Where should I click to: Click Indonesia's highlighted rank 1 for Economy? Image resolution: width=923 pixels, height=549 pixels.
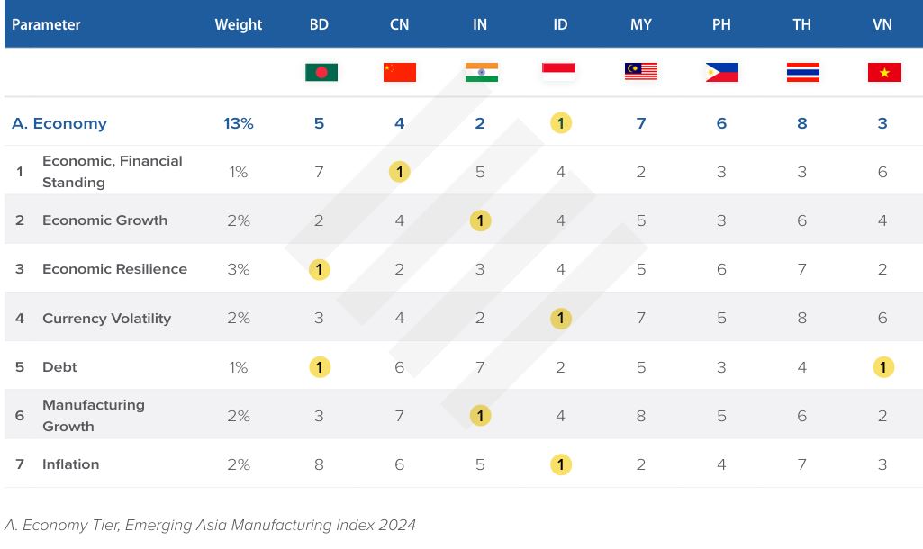click(561, 123)
